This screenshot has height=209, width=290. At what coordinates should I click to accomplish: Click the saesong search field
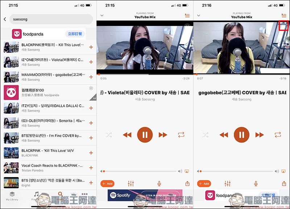51,19
